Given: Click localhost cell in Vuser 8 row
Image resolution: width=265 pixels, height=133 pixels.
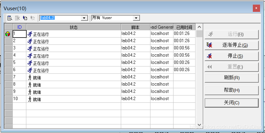Looking at the screenshot, I should (x=162, y=84).
